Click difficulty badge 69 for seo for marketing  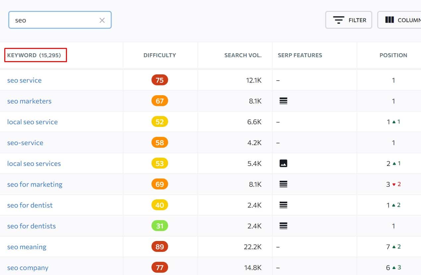160,184
